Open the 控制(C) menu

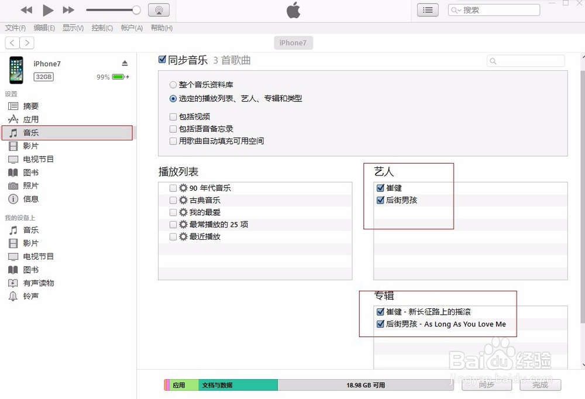point(102,28)
